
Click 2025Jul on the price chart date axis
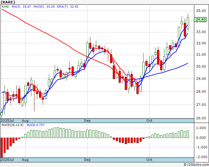click(7, 121)
